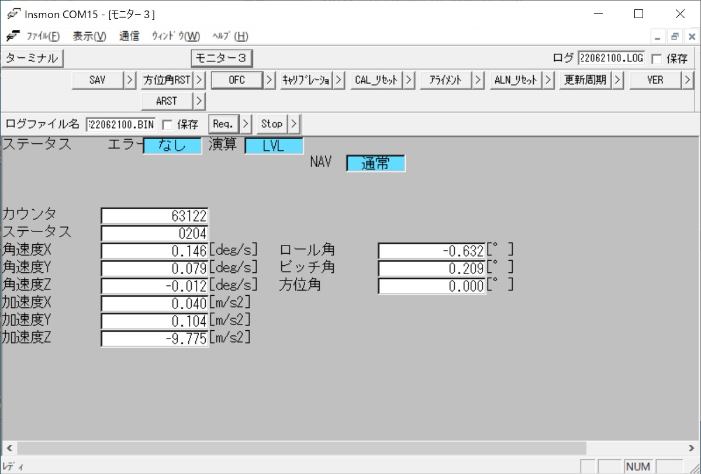Click the NUM status bar indicator

click(638, 466)
